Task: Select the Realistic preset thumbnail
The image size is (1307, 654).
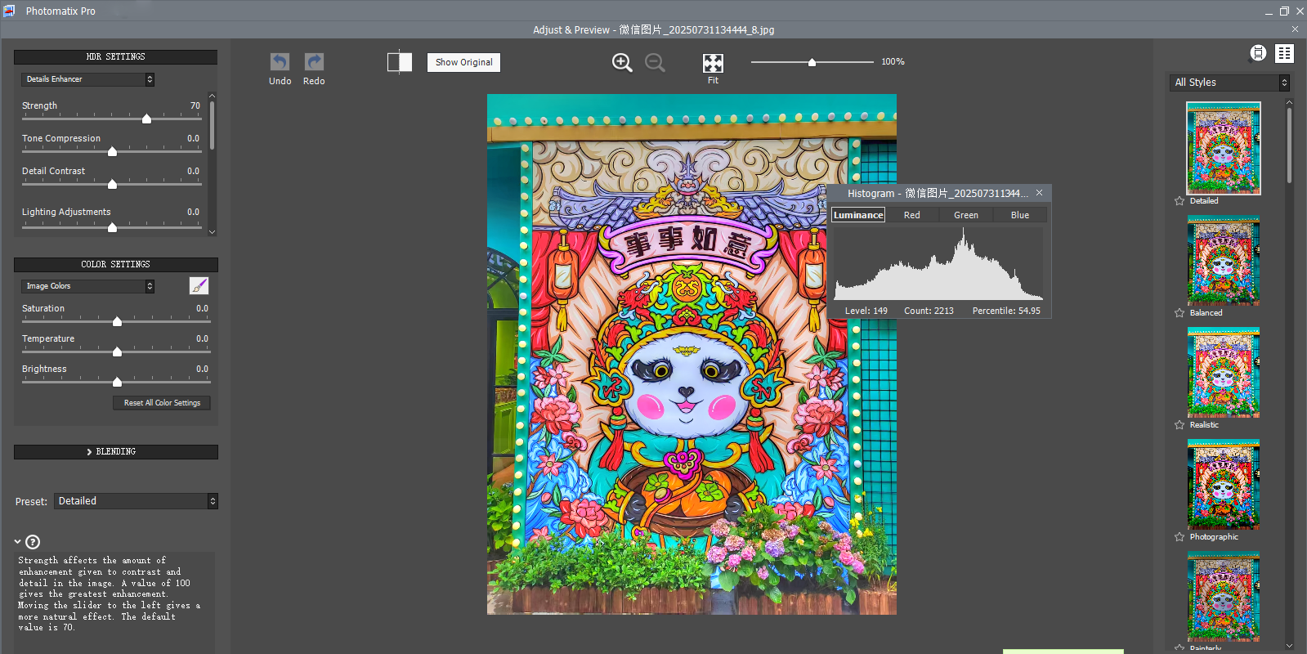Action: [1223, 373]
